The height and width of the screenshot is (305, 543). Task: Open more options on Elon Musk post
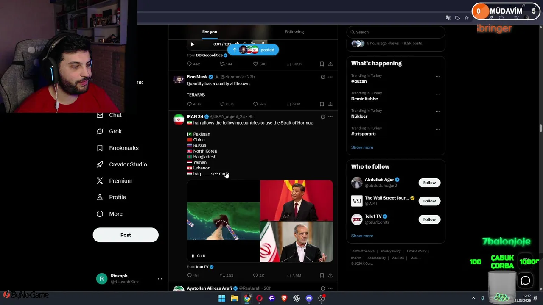(330, 77)
